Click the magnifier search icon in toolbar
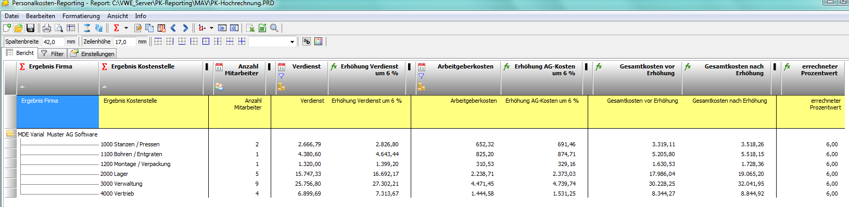This screenshot has height=207, width=849. (274, 28)
